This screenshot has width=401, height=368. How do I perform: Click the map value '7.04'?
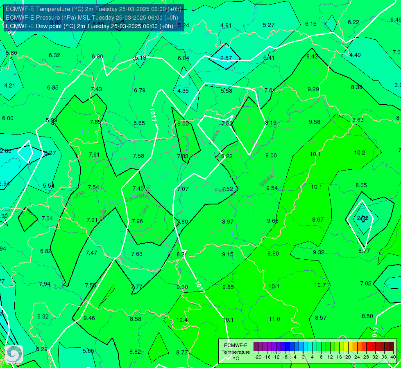click(47, 218)
